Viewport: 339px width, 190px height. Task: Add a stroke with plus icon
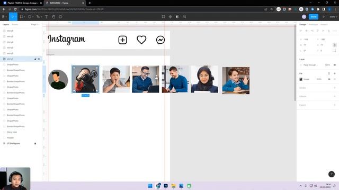pyautogui.click(x=335, y=88)
